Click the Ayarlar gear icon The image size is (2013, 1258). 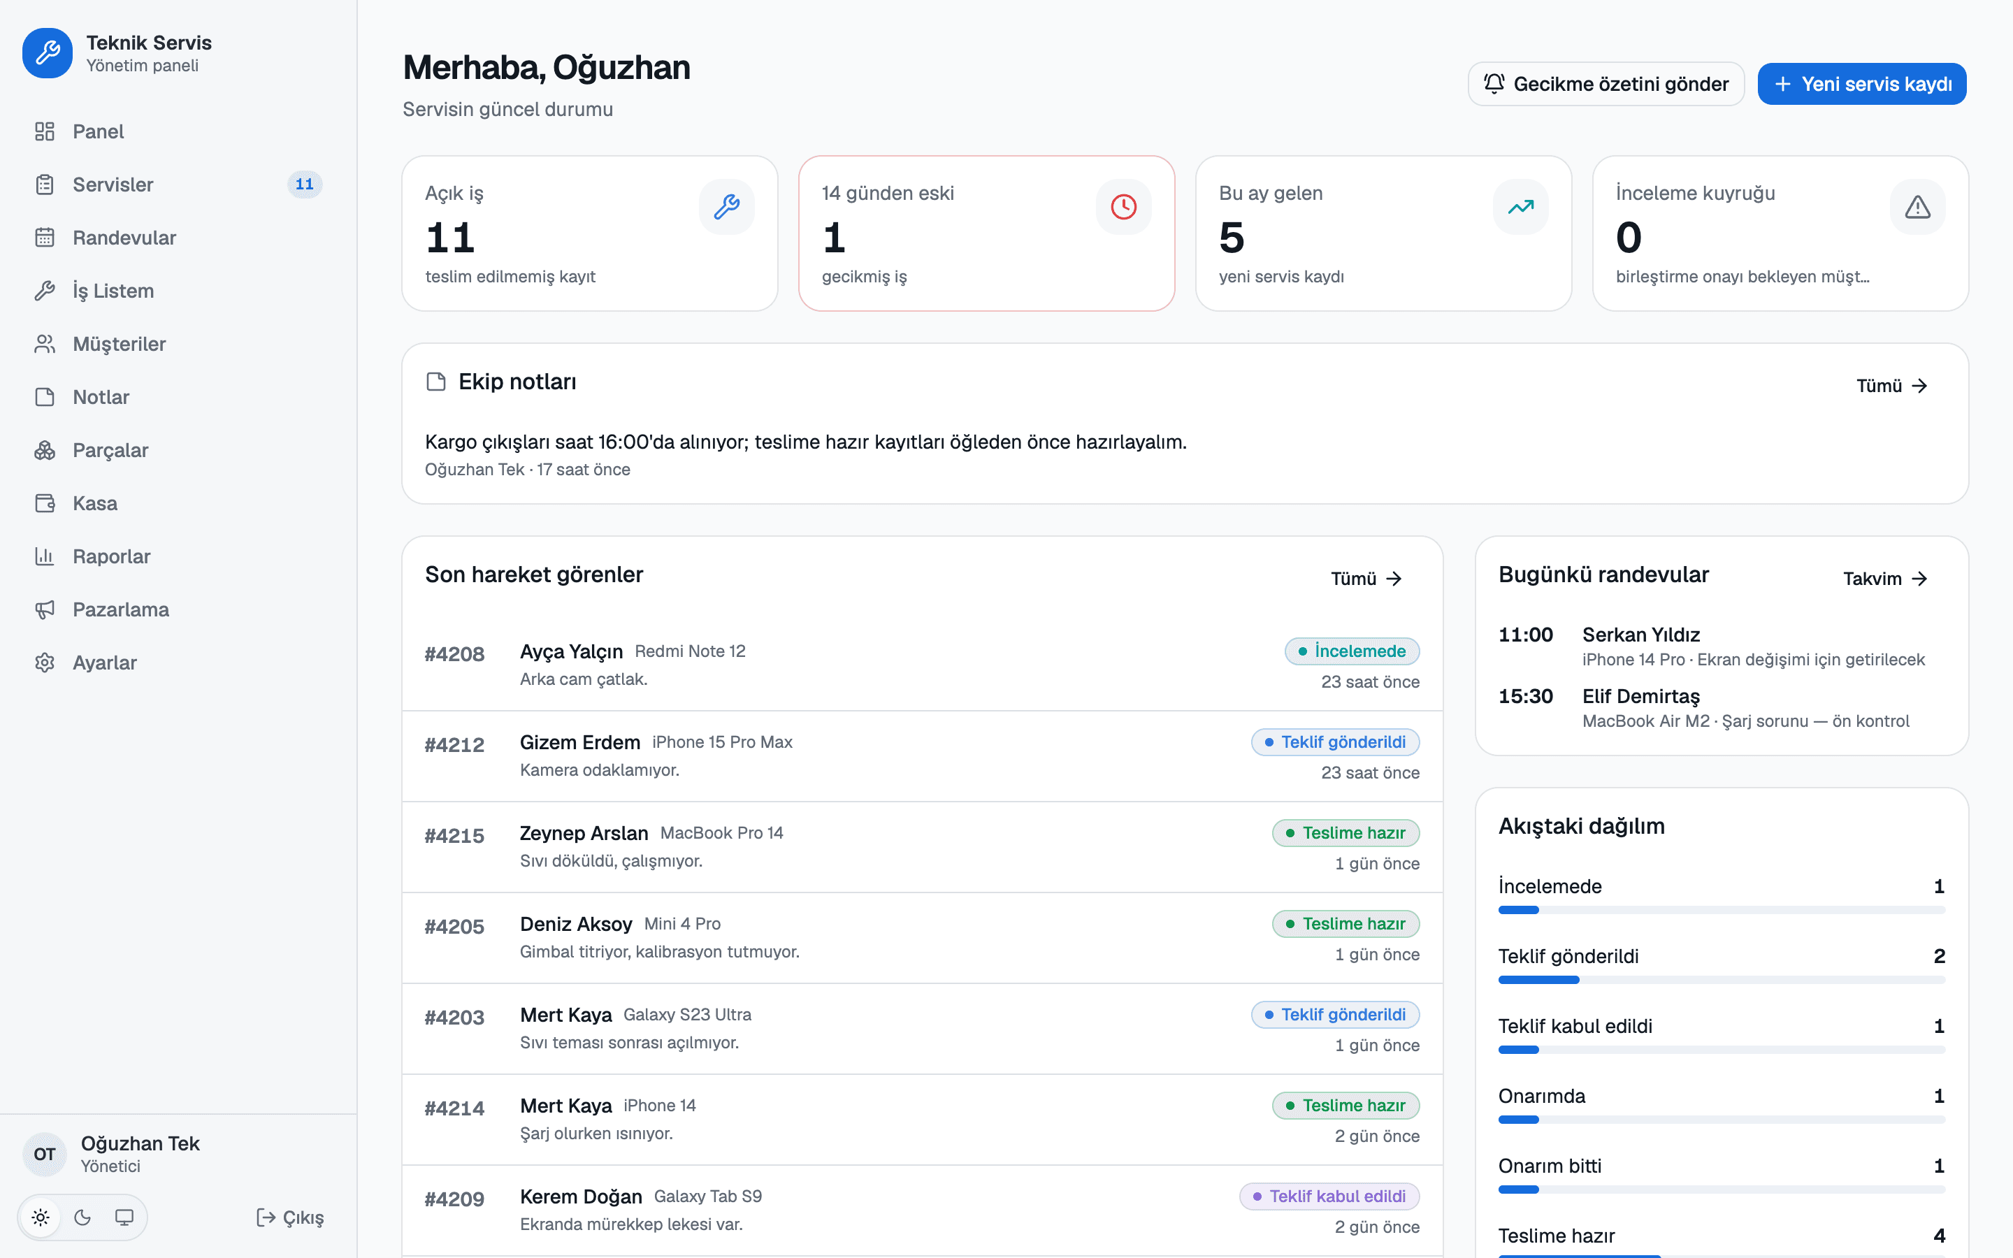(45, 663)
